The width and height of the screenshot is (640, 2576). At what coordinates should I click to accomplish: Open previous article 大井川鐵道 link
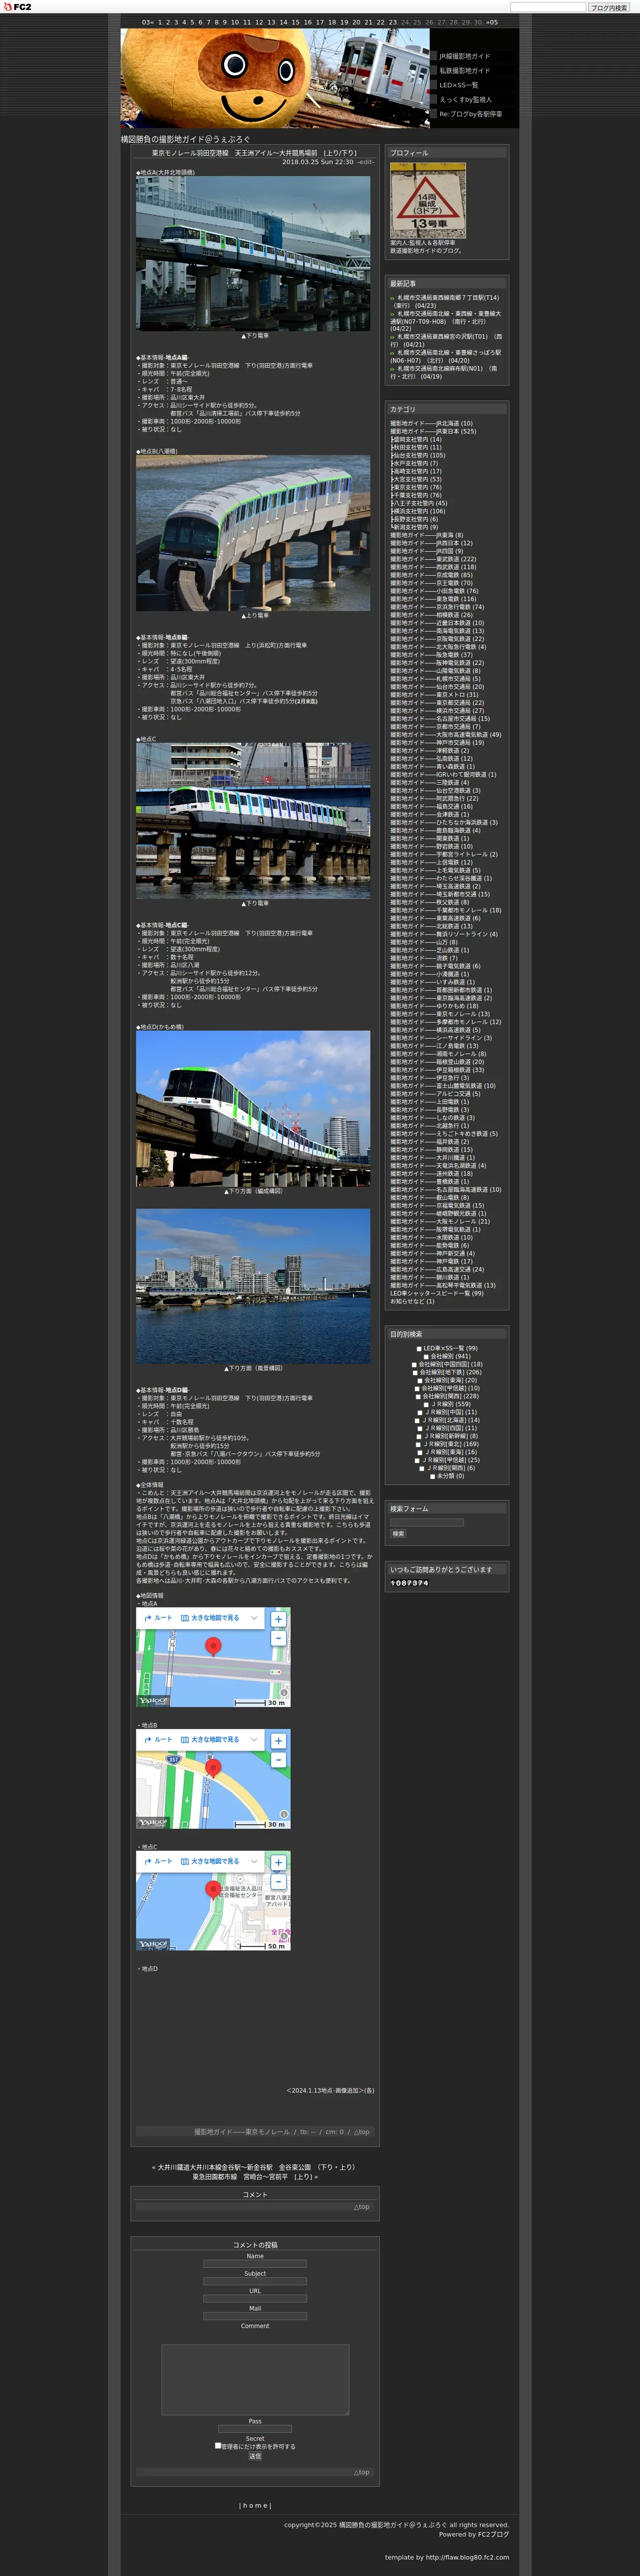click(x=258, y=2167)
